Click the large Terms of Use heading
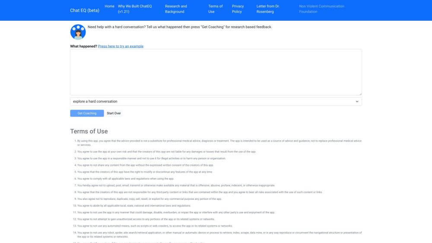432x243 pixels. (x=89, y=131)
